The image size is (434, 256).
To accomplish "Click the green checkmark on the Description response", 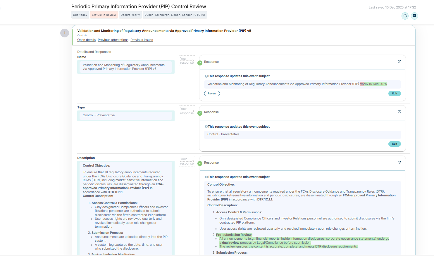I will tap(200, 163).
